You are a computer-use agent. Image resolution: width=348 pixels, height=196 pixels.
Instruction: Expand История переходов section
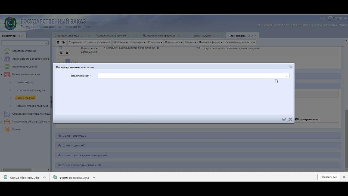click(x=198, y=136)
